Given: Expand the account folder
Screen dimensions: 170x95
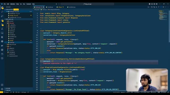Looking at the screenshot, I should [x=6, y=21].
